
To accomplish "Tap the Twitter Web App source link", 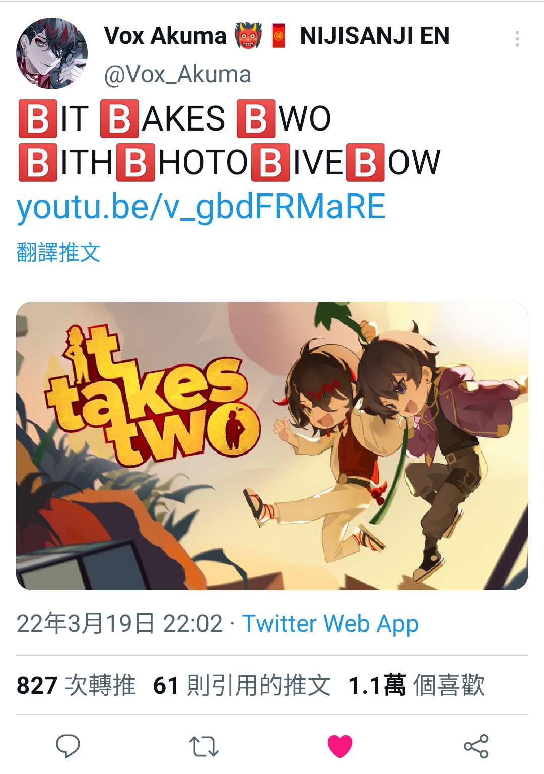I will click(330, 623).
